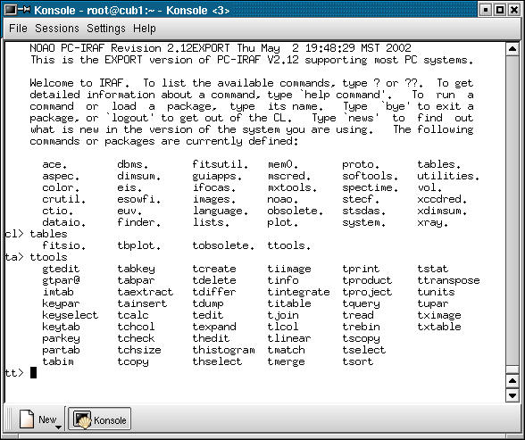The width and height of the screenshot is (525, 440).
Task: Click the tt> prompt cursor block
Action: click(x=33, y=373)
